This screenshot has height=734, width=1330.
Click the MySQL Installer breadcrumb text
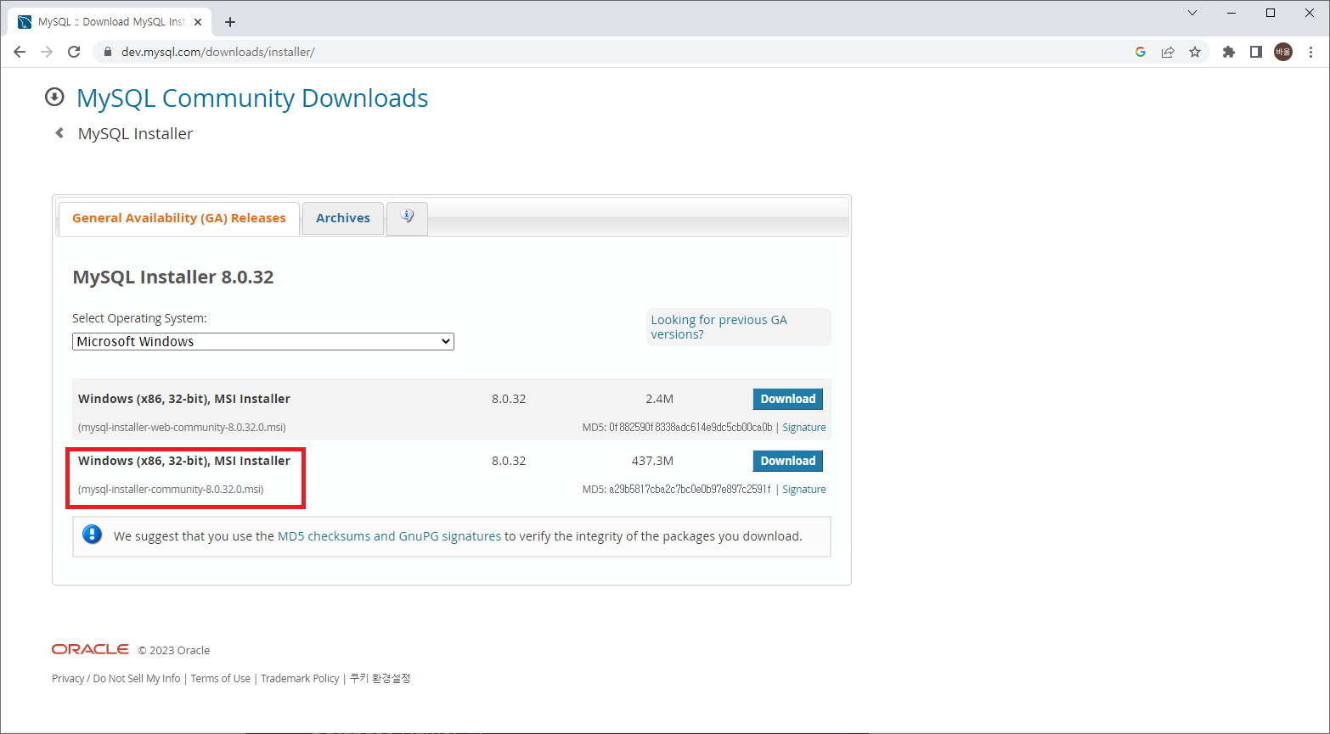coord(135,133)
